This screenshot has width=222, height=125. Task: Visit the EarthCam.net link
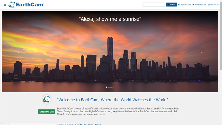[x=213, y=5]
